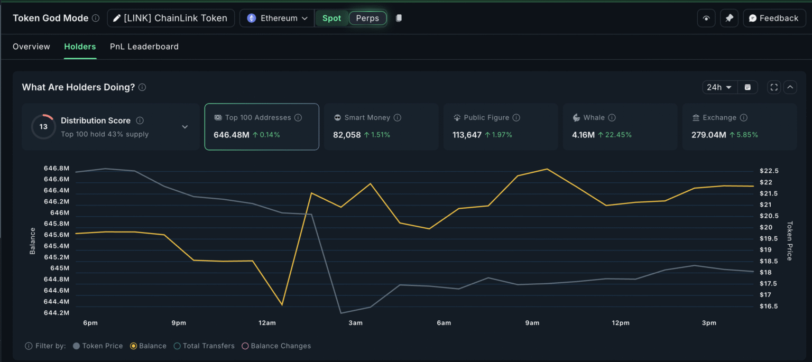Collapse the holders panel with the chevron

click(x=790, y=87)
